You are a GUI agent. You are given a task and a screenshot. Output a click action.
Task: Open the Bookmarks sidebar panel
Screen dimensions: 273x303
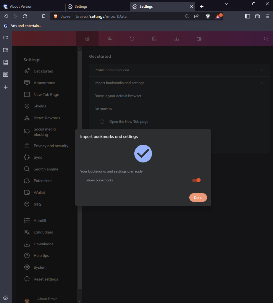point(5,62)
